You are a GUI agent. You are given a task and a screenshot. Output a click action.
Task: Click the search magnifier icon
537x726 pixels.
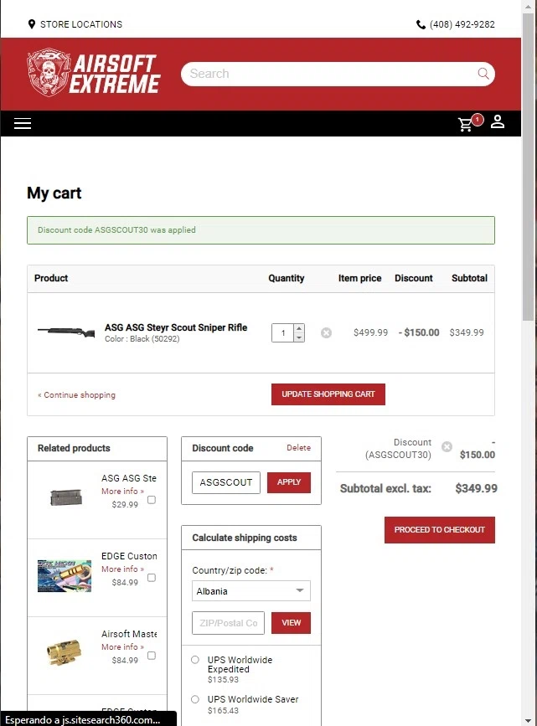(483, 74)
